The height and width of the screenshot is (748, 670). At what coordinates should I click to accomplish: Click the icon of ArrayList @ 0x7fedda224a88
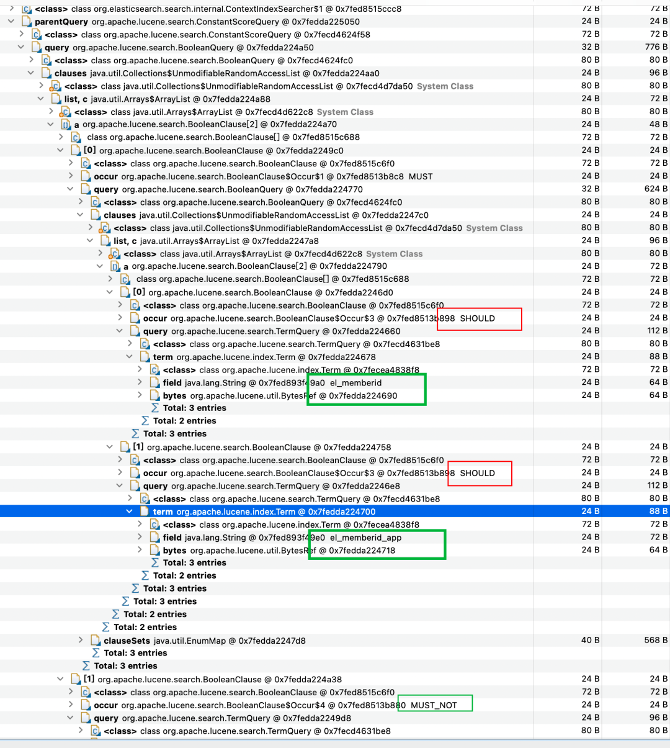click(56, 99)
